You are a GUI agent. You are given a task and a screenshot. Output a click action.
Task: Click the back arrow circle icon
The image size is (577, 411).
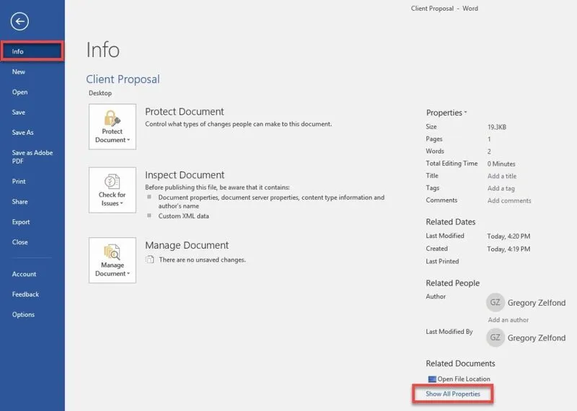[19, 22]
